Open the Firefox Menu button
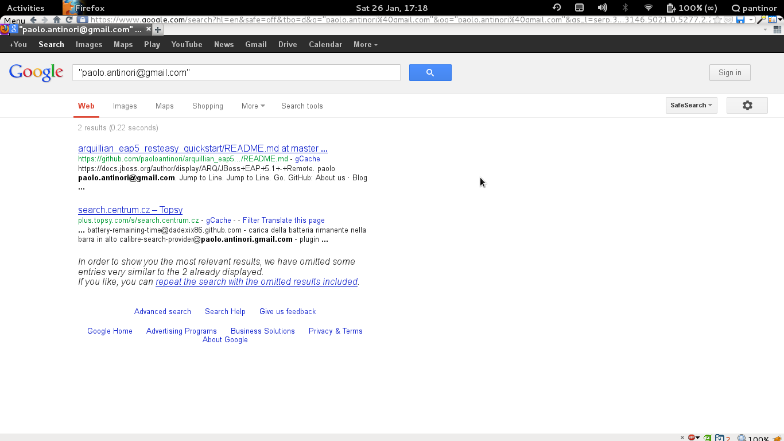This screenshot has height=441, width=784. tap(14, 21)
